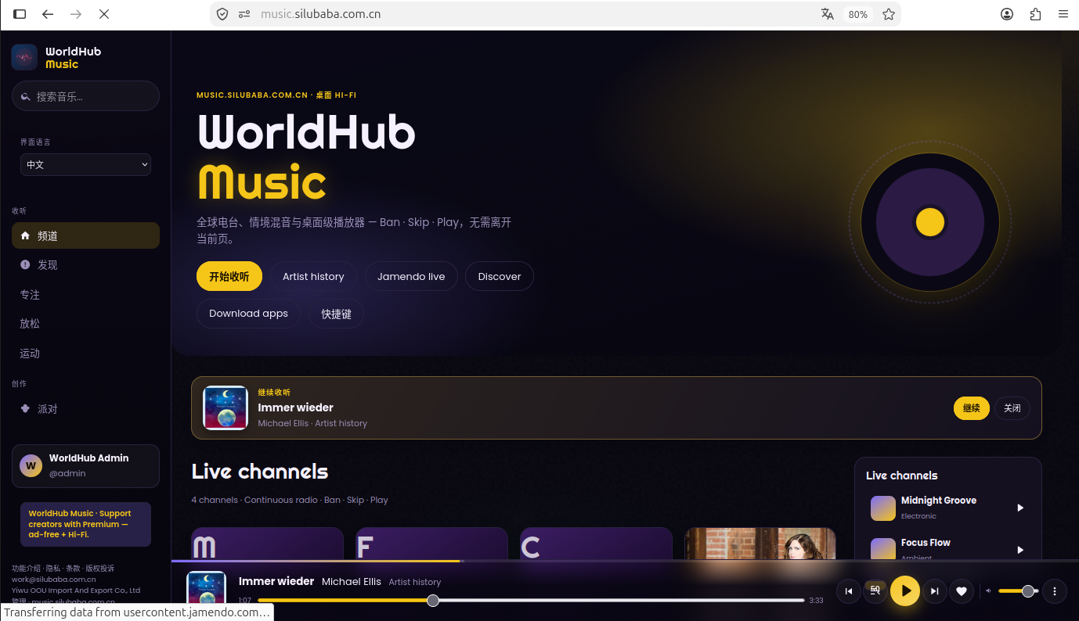Image resolution: width=1079 pixels, height=621 pixels.
Task: Click the 开始收听 button
Action: tap(229, 276)
